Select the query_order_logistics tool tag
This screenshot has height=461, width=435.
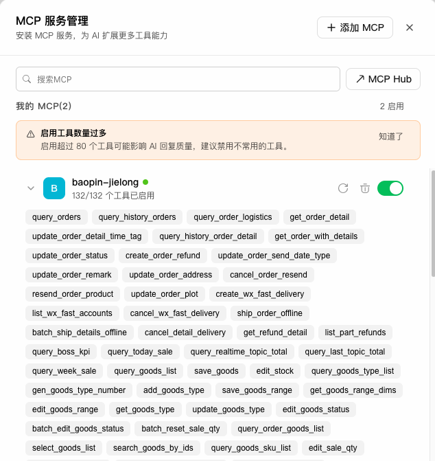coord(233,217)
